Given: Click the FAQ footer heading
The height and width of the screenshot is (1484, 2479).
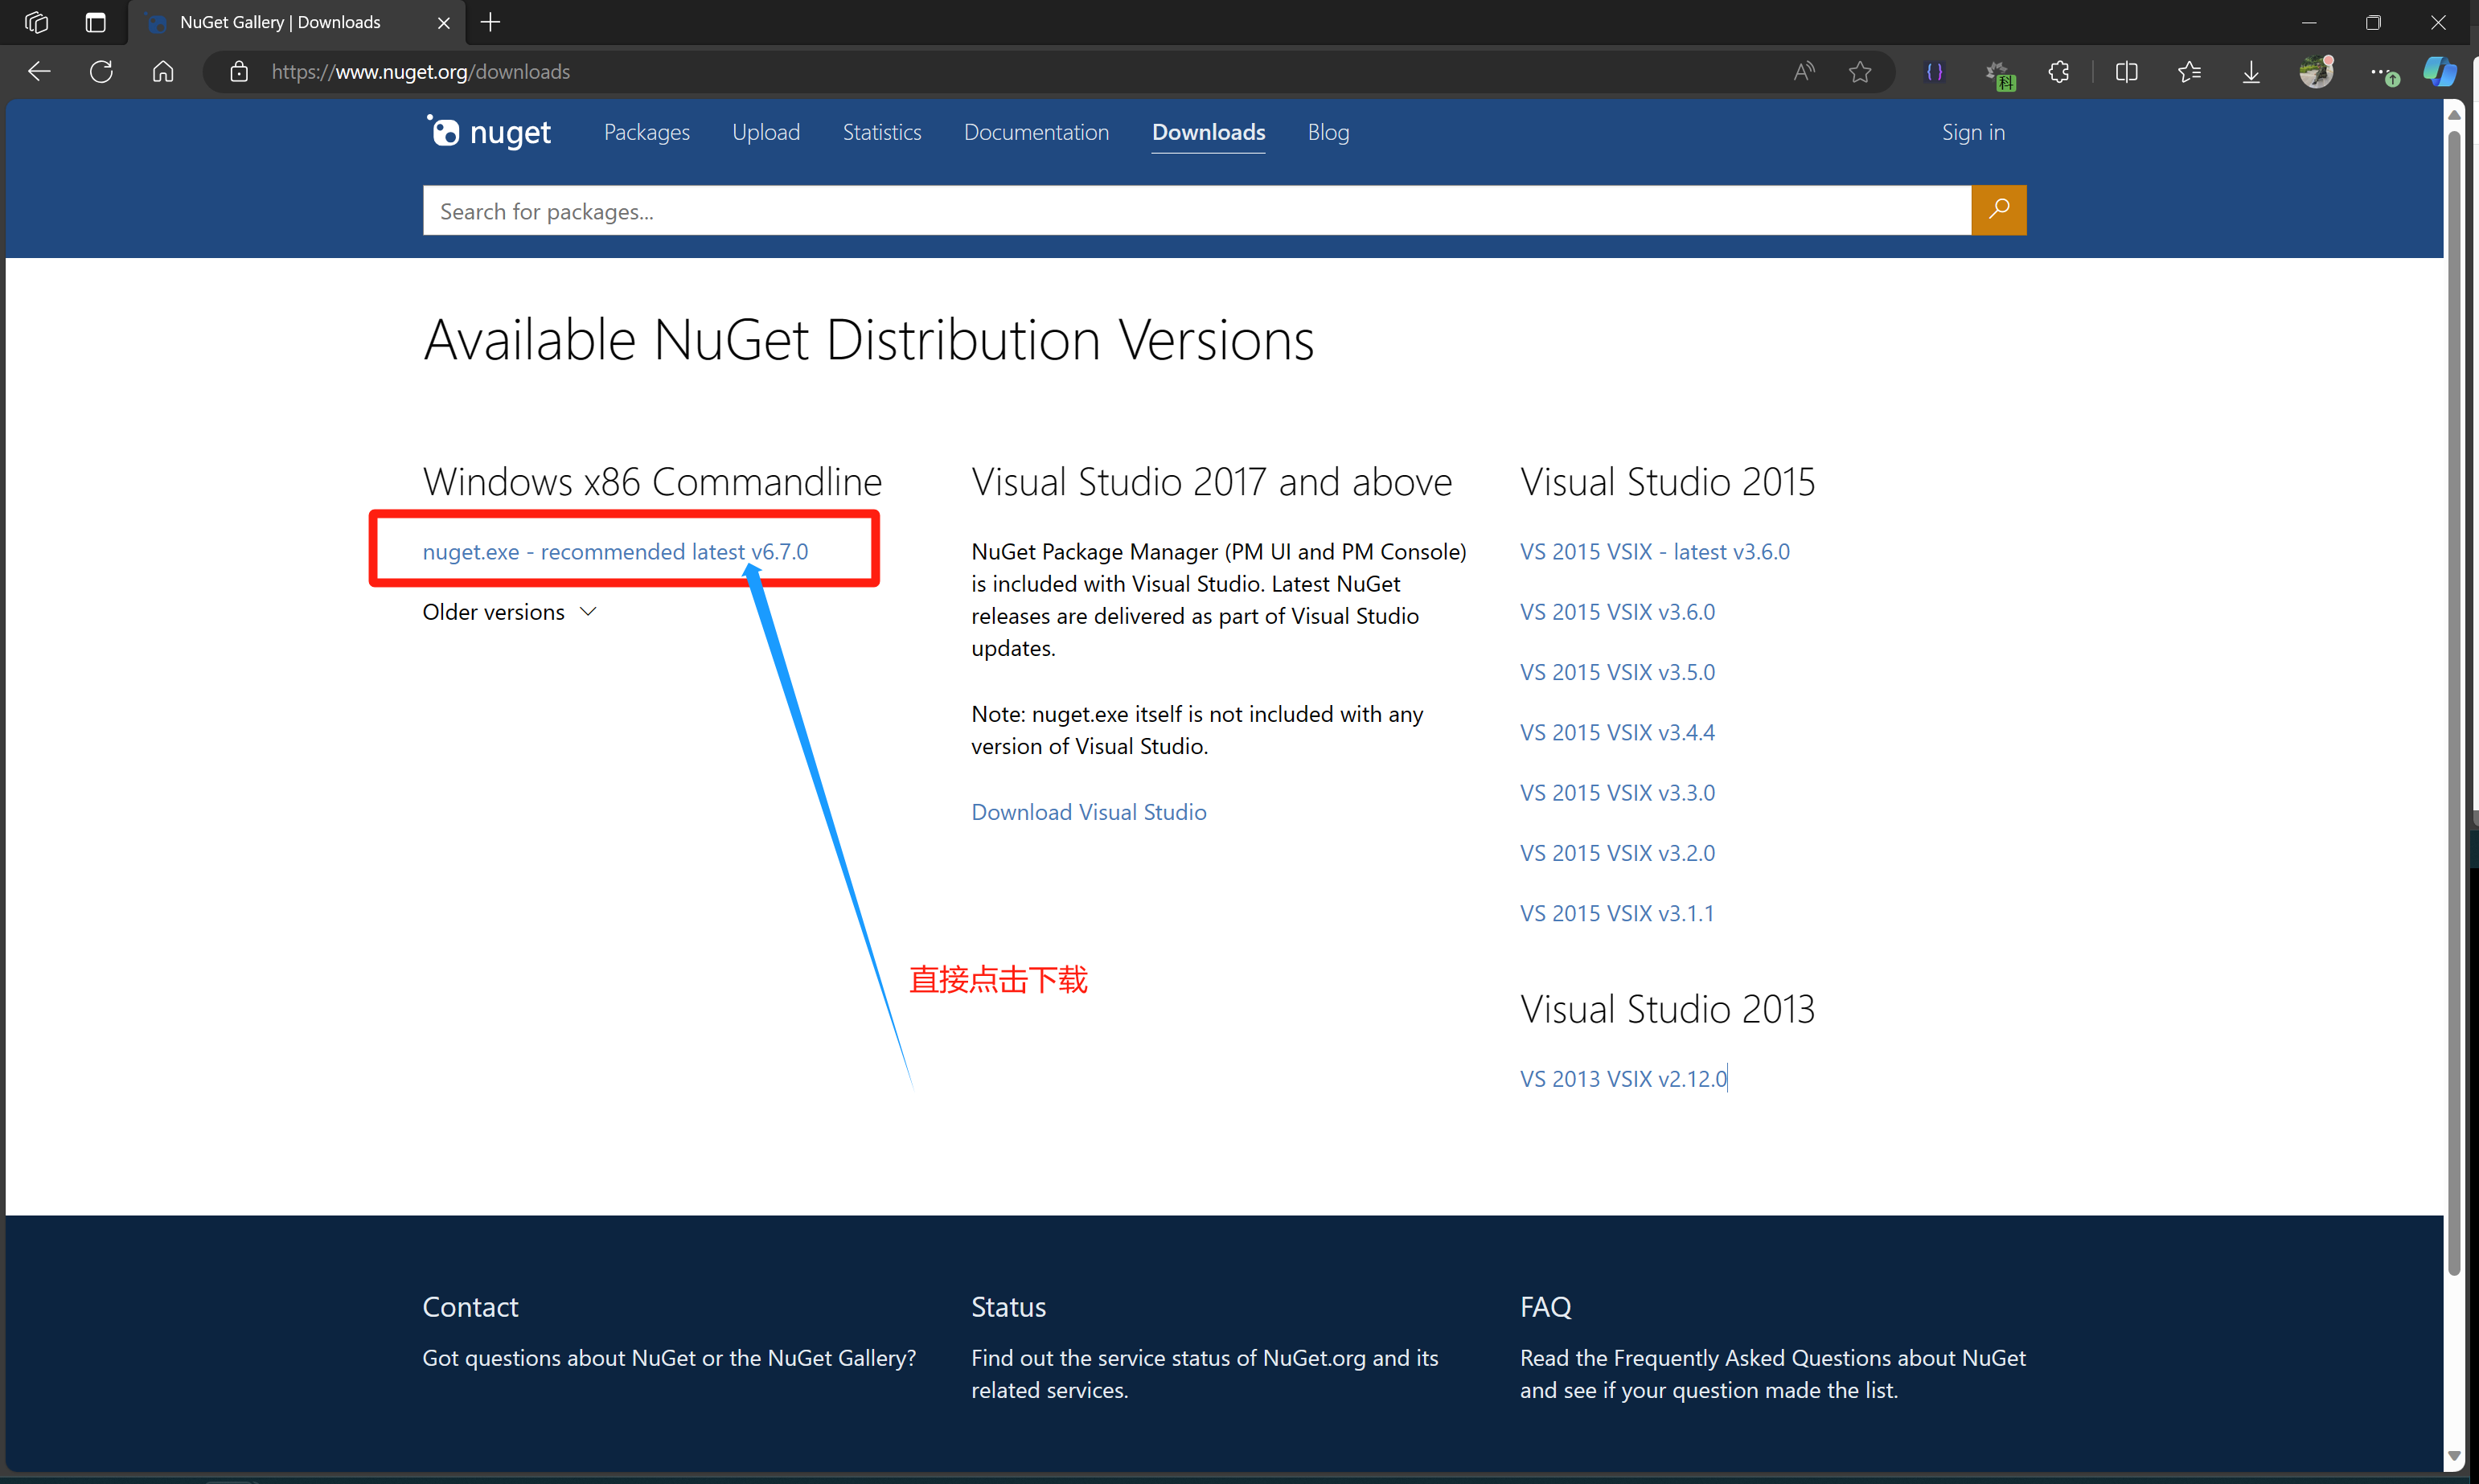Looking at the screenshot, I should coord(1545,1307).
